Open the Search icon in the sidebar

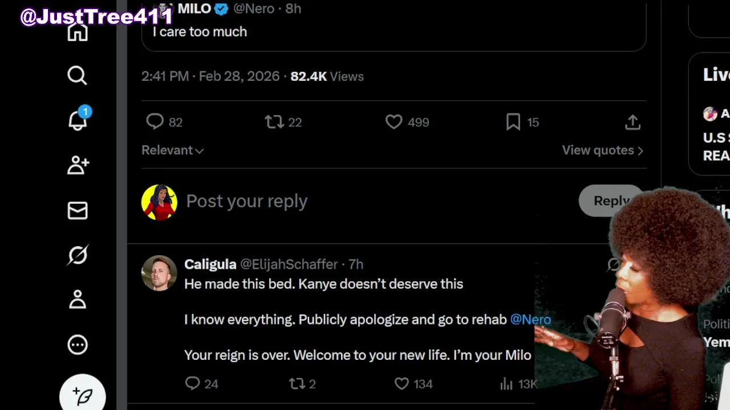point(77,75)
